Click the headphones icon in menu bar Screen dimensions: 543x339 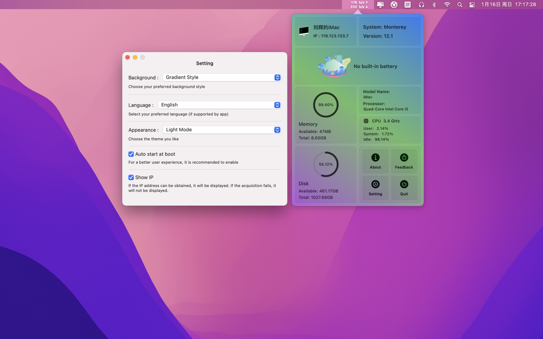[x=421, y=5]
